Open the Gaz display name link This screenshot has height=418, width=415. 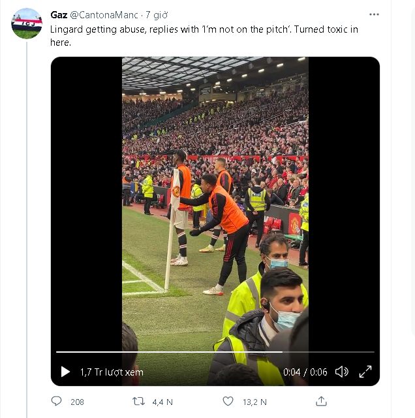[x=59, y=15]
